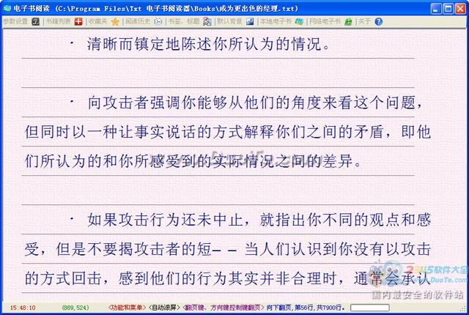Click the red plus 书籍列表 icon

78,22
